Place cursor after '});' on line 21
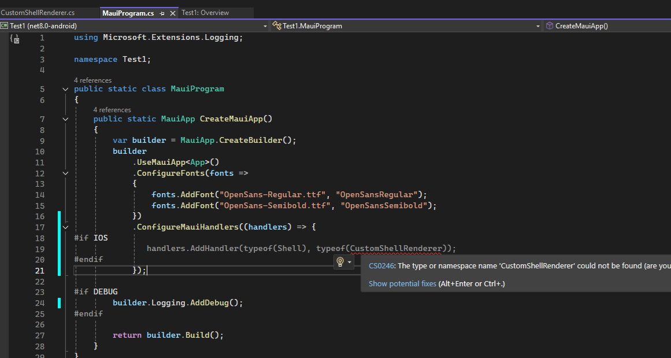This screenshot has width=671, height=358. click(147, 271)
